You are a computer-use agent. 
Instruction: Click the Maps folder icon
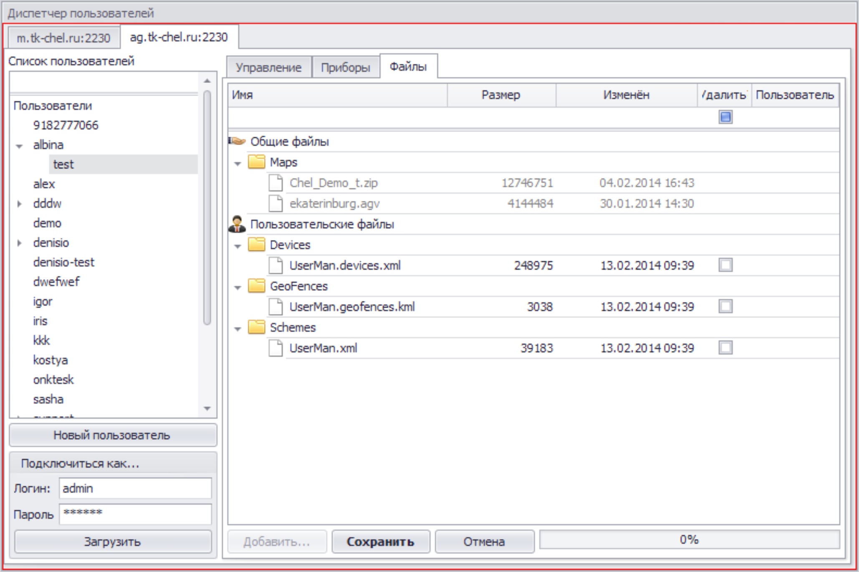point(256,162)
